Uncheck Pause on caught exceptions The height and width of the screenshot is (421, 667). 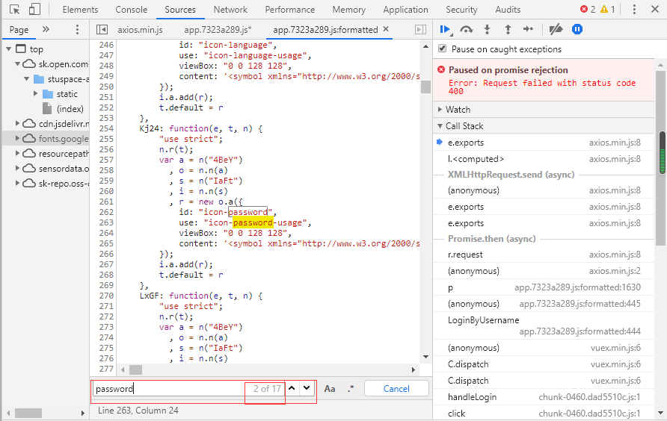(443, 49)
